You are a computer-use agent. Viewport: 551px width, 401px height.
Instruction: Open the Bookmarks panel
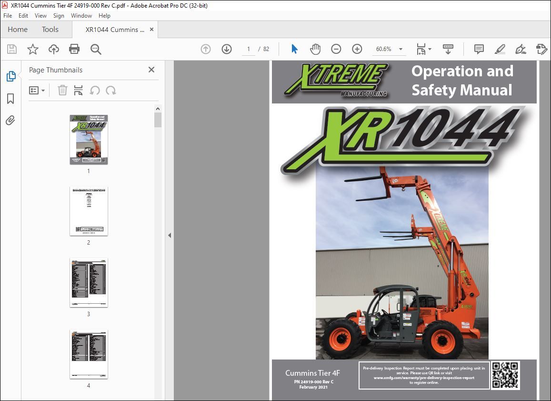10,99
